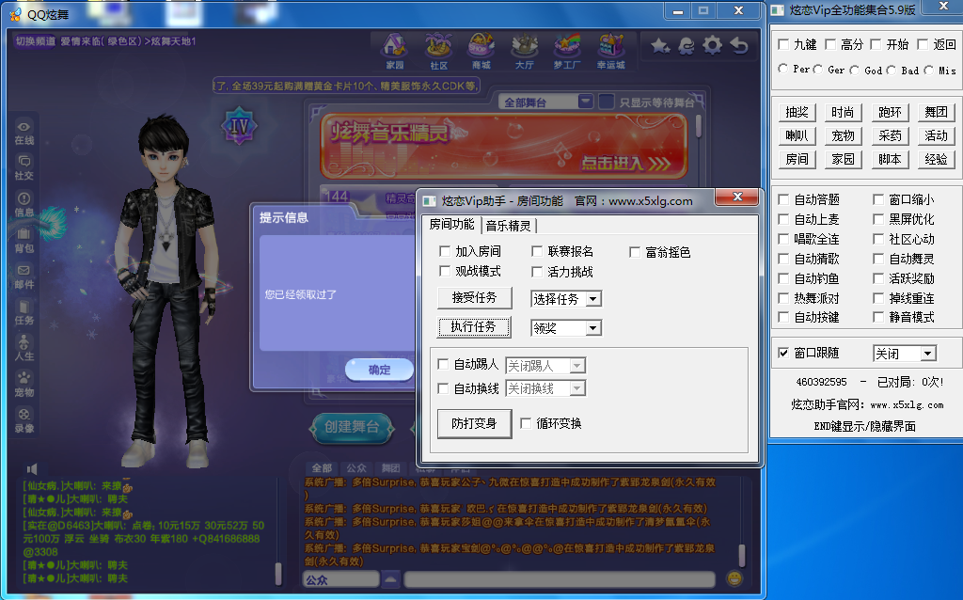Enable the 加入房间 checkbox
This screenshot has width=963, height=600.
point(445,251)
